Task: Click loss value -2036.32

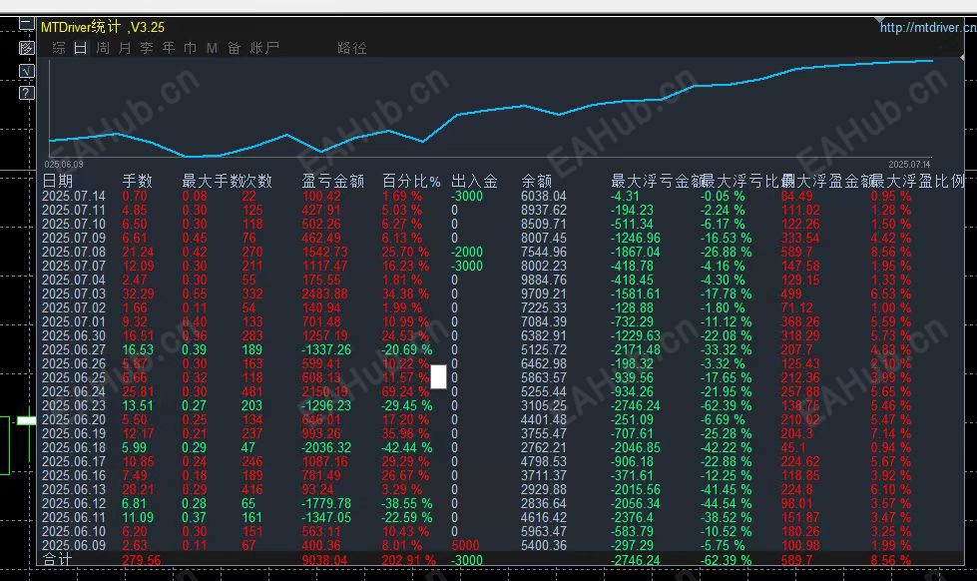Action: pyautogui.click(x=326, y=447)
